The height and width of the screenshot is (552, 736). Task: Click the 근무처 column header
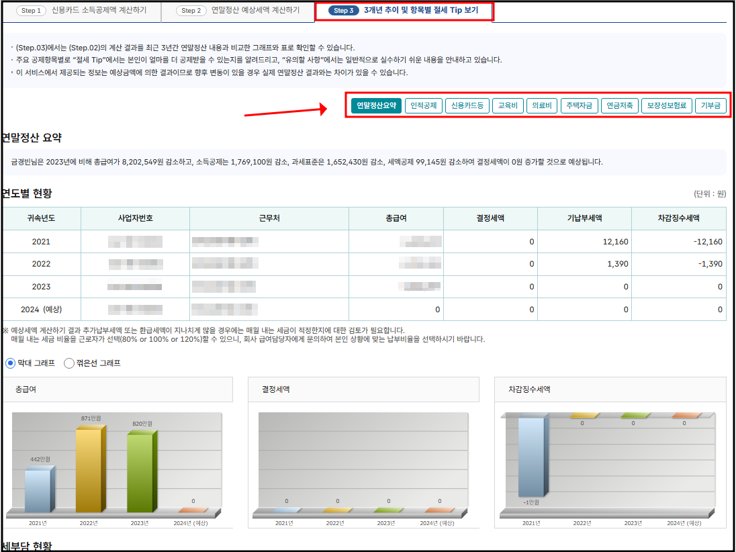(x=269, y=218)
